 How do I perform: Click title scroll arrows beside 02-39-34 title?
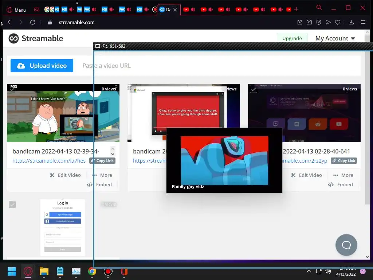pyautogui.click(x=113, y=151)
